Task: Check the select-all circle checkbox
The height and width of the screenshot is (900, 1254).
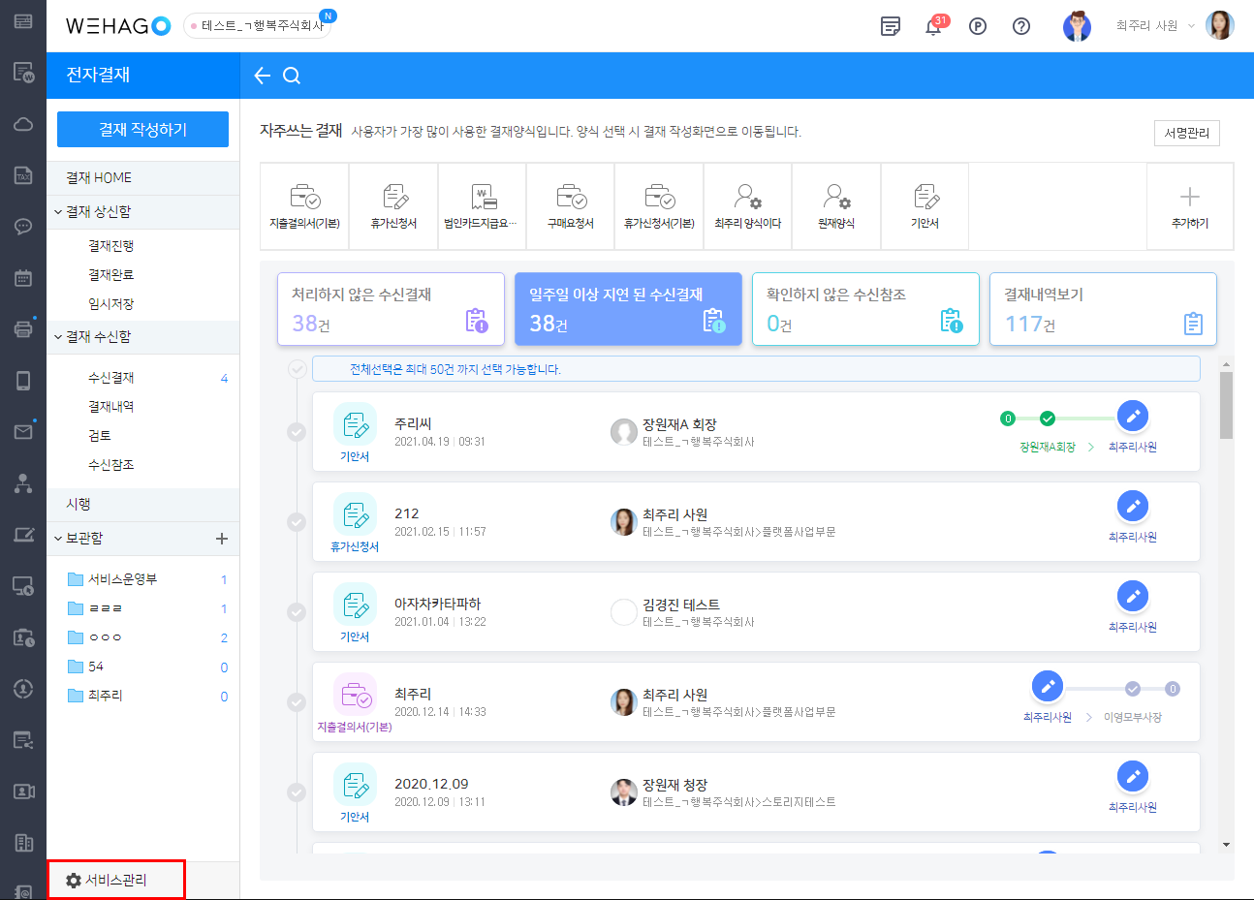Action: click(x=298, y=369)
